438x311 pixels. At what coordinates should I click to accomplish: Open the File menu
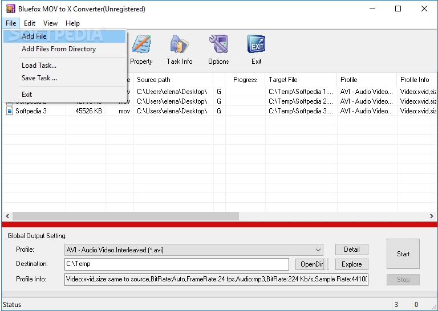11,23
